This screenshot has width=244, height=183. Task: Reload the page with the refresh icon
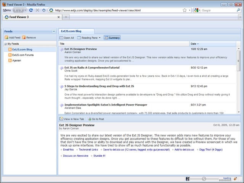(31, 10)
